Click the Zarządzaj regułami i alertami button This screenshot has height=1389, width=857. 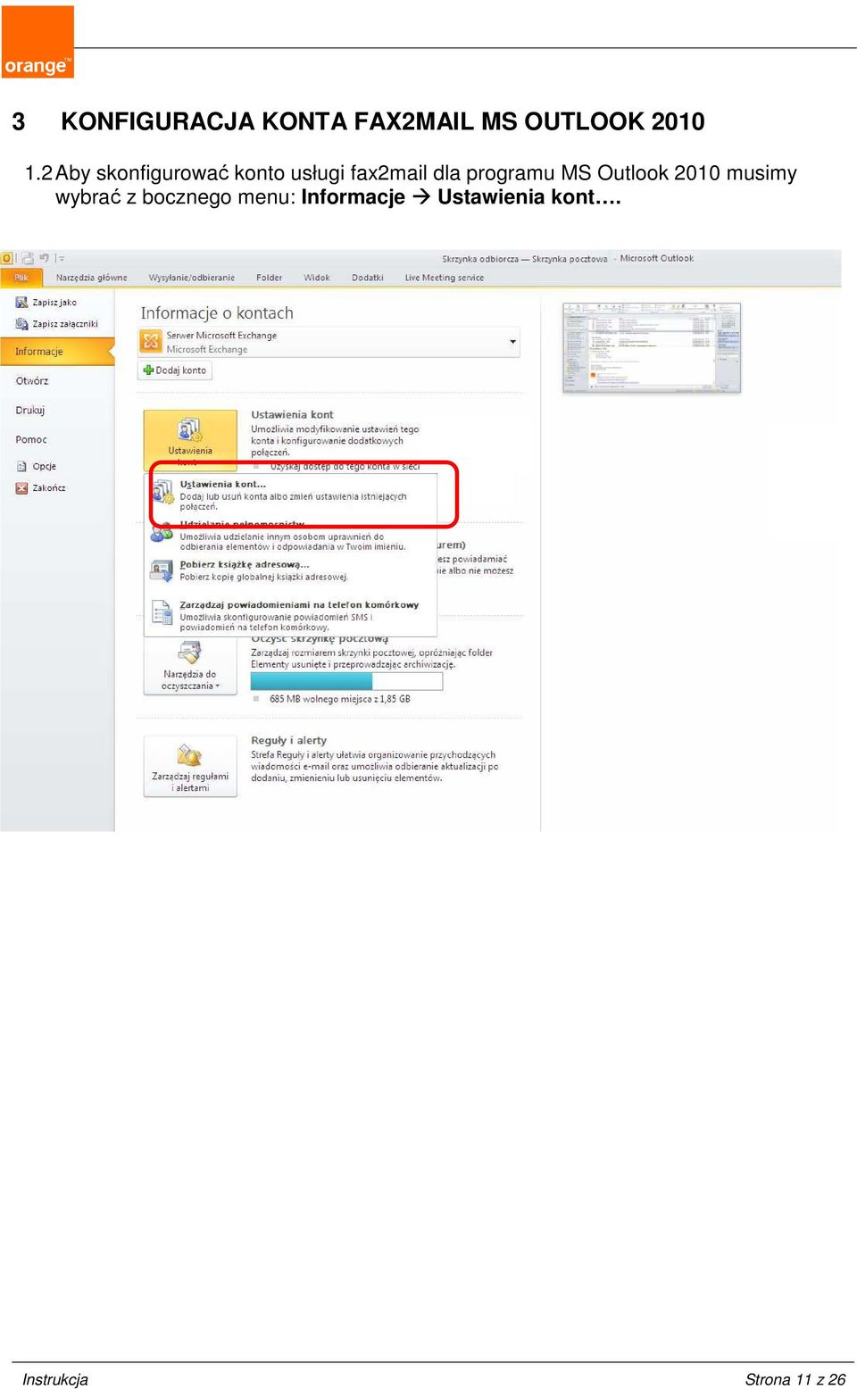coord(190,767)
